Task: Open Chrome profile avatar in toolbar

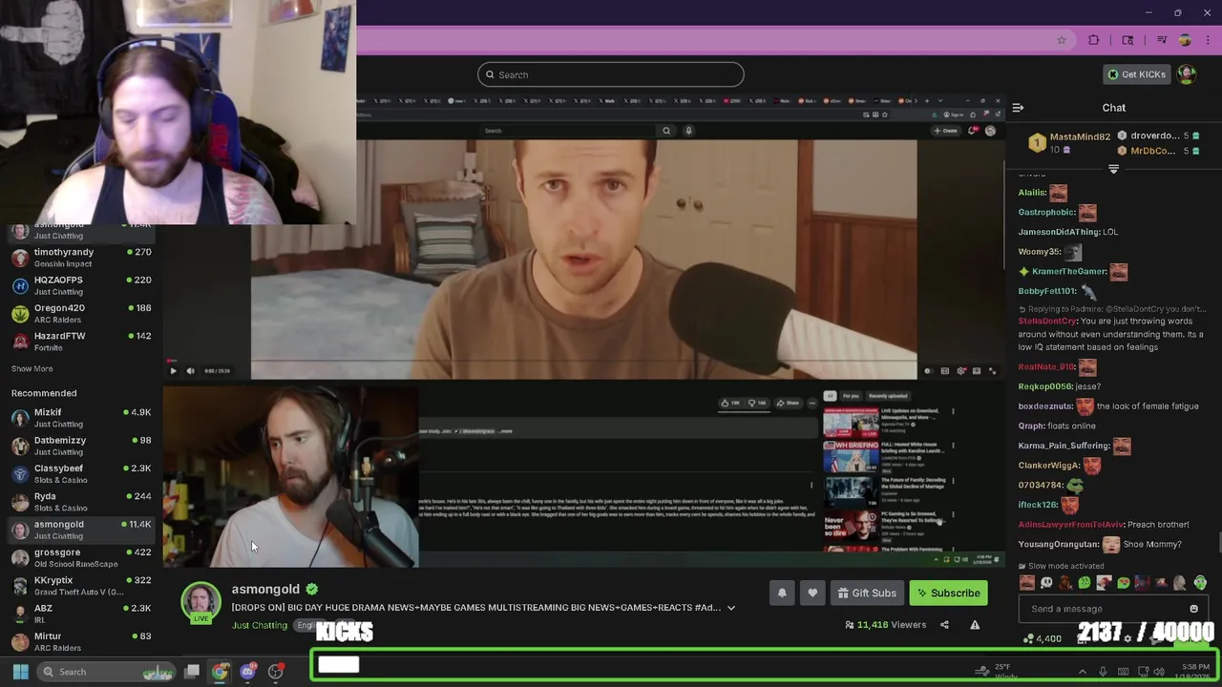Action: click(x=1185, y=40)
